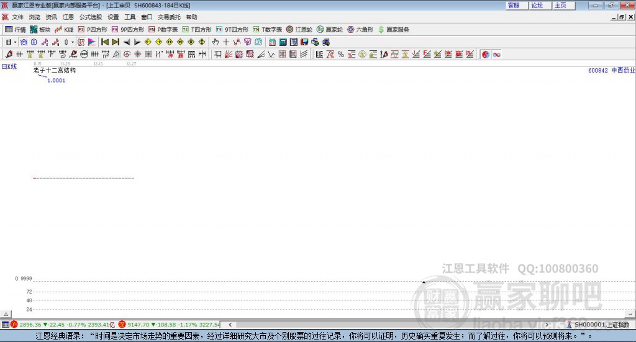
Task: Click the floppy disk save icon
Action: [x=304, y=42]
